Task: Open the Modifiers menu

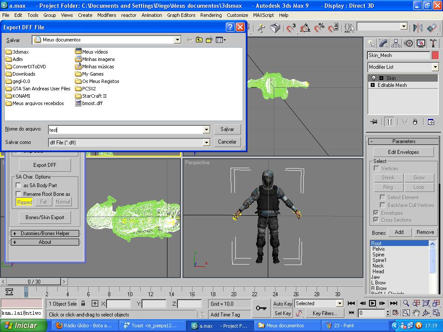Action: [x=106, y=15]
